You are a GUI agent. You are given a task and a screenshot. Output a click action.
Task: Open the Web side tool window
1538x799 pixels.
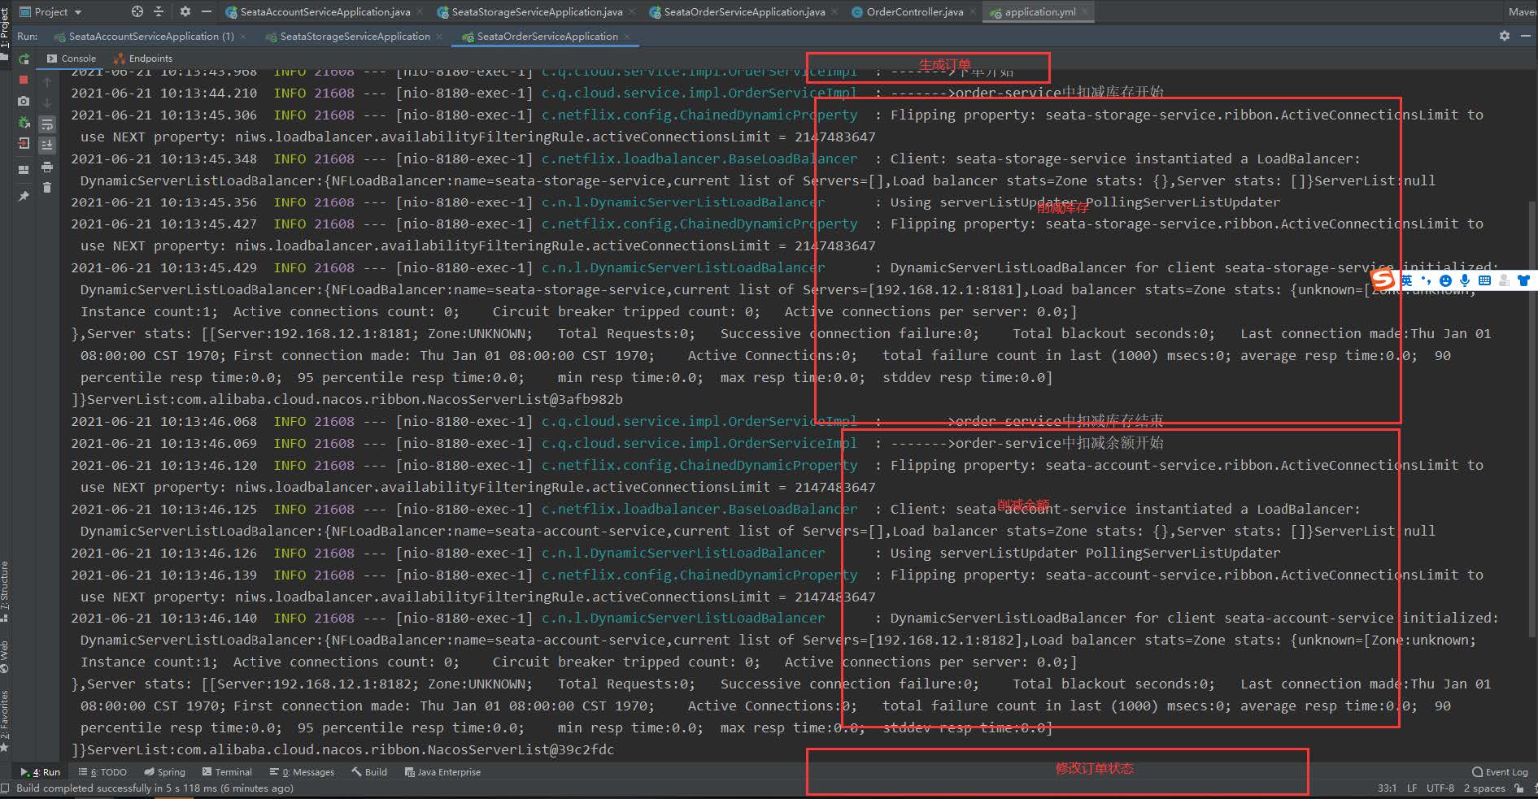tap(6, 657)
